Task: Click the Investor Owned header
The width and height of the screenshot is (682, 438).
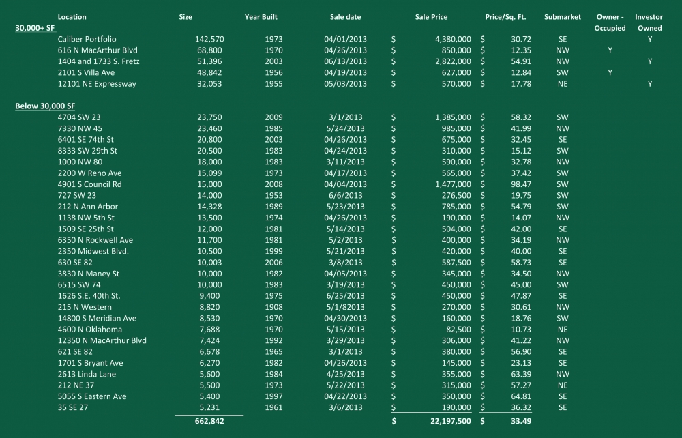Action: pyautogui.click(x=649, y=23)
